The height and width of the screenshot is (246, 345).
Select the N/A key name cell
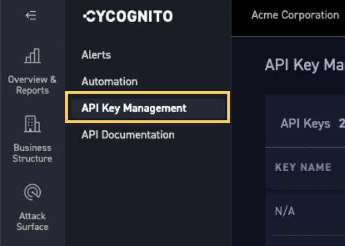coord(285,211)
